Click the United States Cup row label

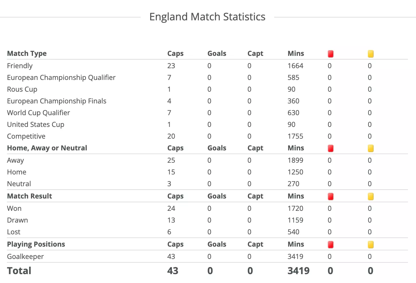coord(36,125)
